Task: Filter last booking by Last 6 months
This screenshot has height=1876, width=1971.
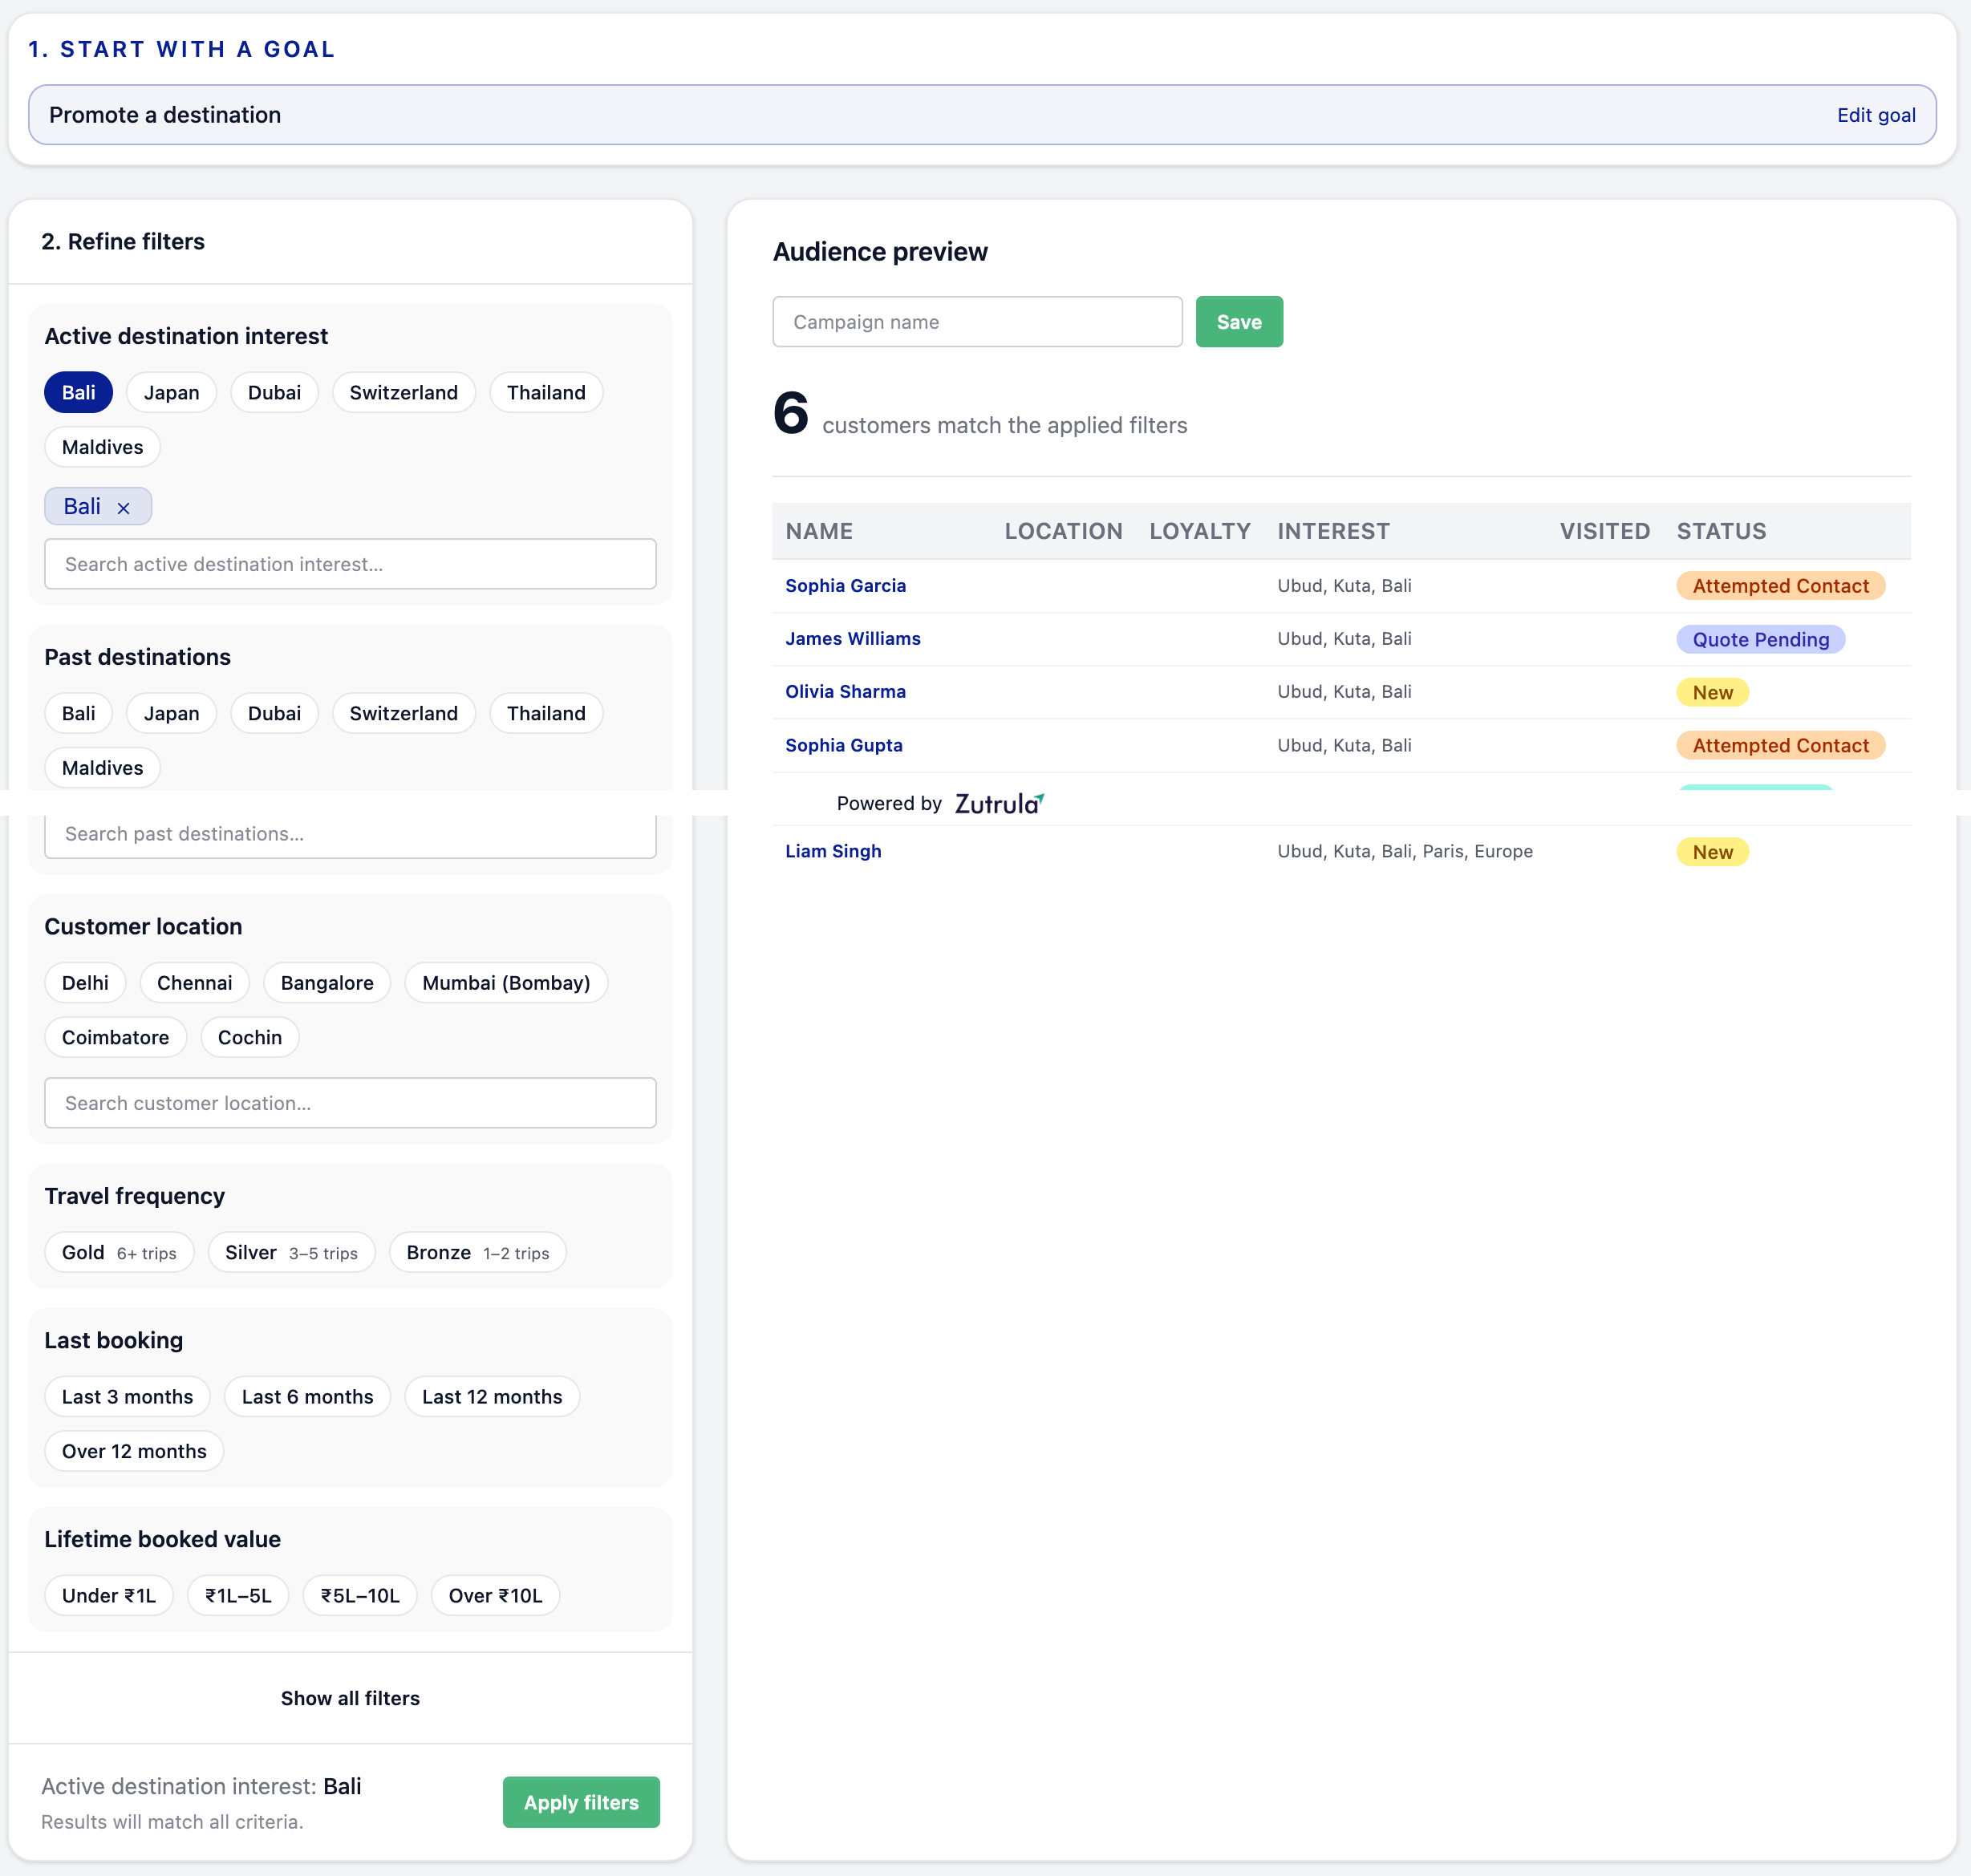Action: (x=307, y=1397)
